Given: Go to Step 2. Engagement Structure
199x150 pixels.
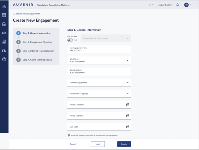Looking at the screenshot, I should [x=37, y=42].
